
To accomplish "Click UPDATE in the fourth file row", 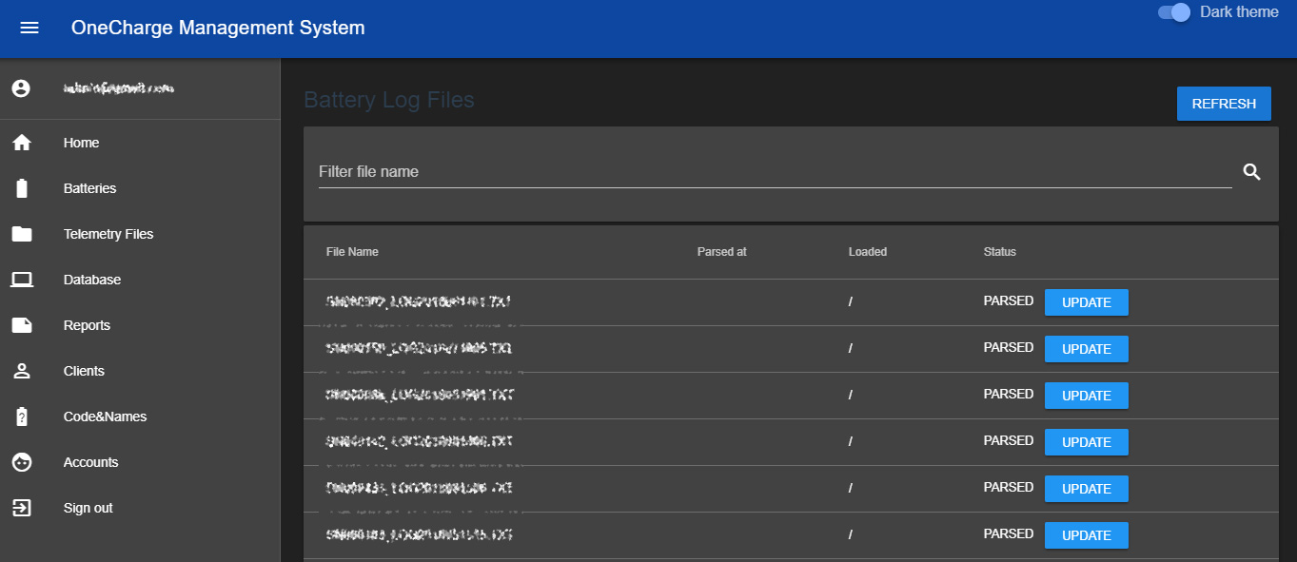I will tap(1087, 442).
